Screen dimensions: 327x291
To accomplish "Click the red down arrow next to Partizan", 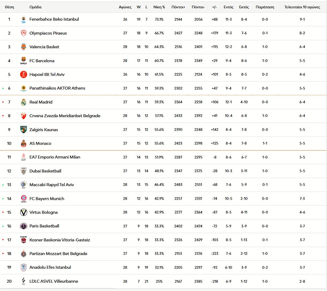I will coord(3,254).
